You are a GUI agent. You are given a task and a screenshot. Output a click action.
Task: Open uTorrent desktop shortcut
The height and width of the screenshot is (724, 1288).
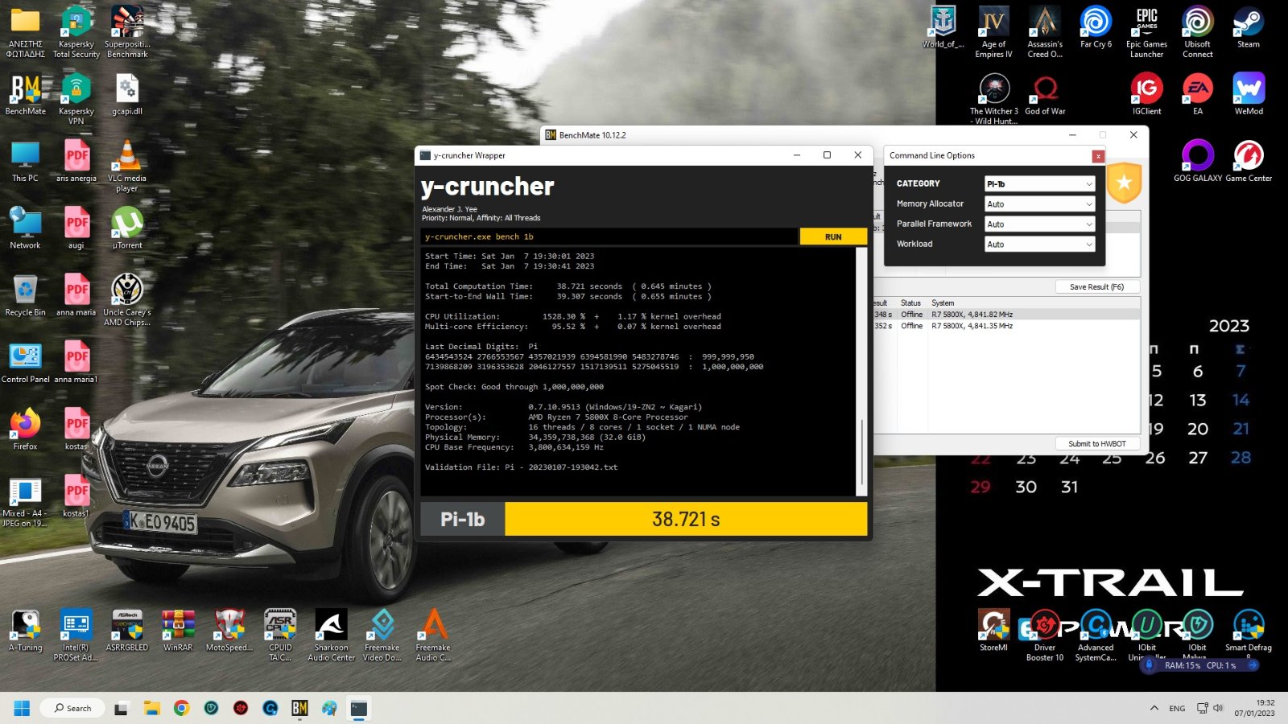point(127,228)
